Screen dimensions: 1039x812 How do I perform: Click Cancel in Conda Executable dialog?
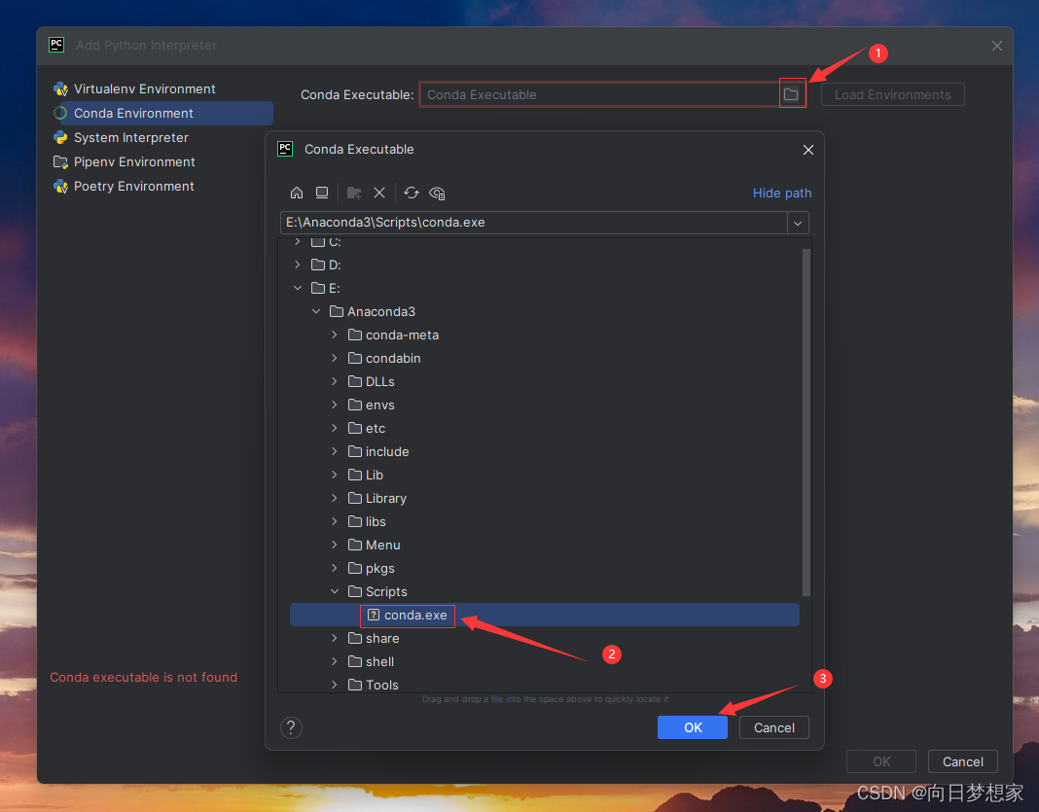click(774, 728)
